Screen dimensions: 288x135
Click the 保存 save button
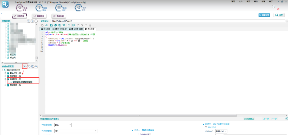click(279, 15)
